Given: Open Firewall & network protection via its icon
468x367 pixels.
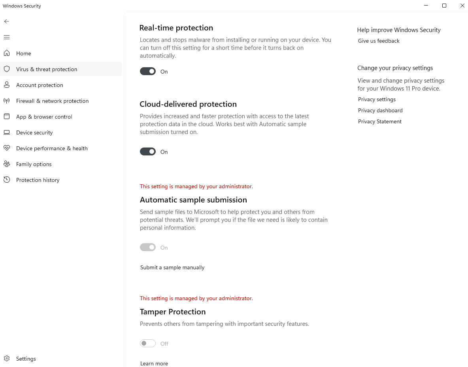Looking at the screenshot, I should click(x=7, y=100).
